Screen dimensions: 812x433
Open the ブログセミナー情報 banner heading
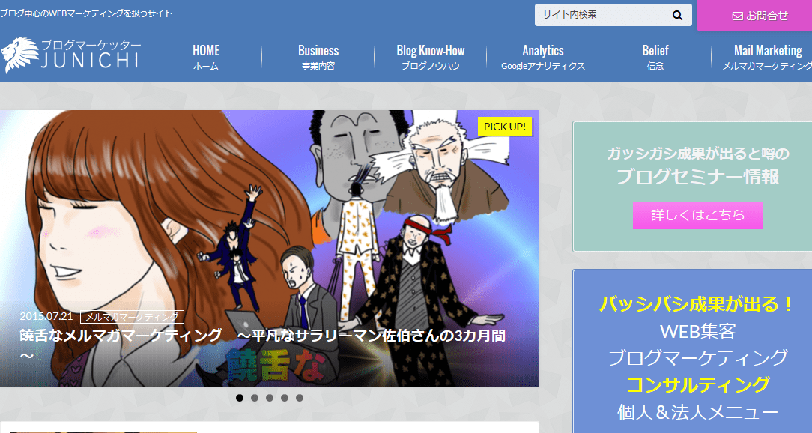[697, 177]
